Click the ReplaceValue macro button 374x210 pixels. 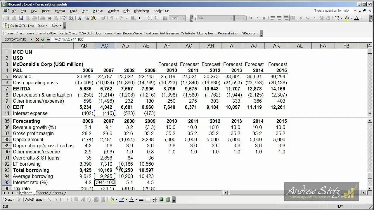pyautogui.click(x=132, y=33)
